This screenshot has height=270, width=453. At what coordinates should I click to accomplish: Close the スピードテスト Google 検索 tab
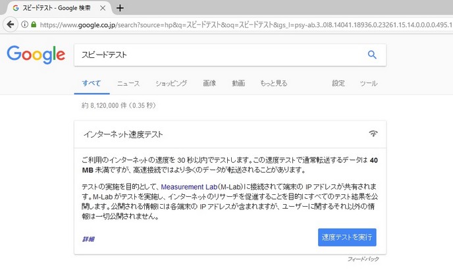pos(103,8)
